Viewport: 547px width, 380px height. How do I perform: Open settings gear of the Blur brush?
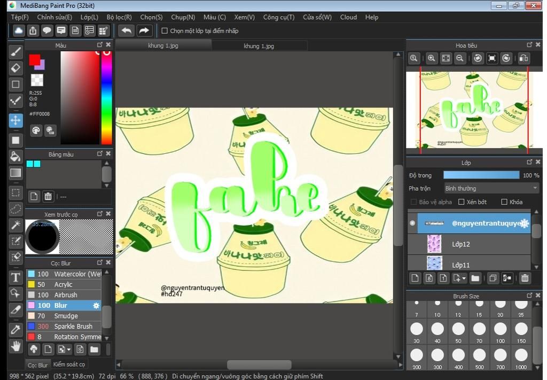(x=96, y=306)
